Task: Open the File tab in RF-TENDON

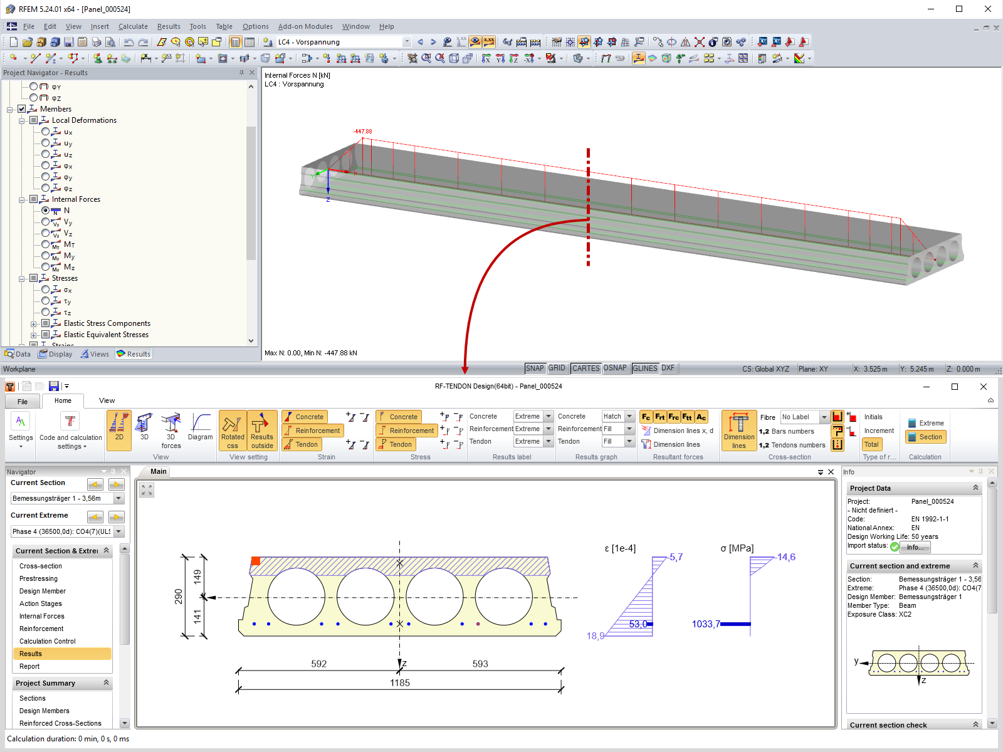Action: coord(23,401)
